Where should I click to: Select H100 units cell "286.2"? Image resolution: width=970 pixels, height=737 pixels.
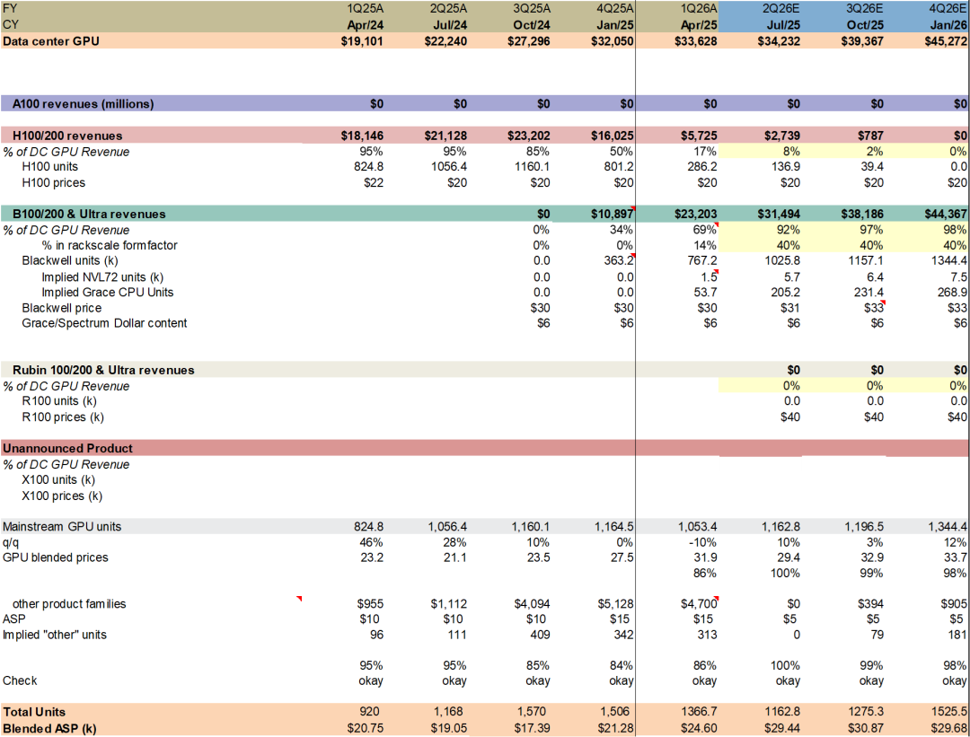click(702, 167)
